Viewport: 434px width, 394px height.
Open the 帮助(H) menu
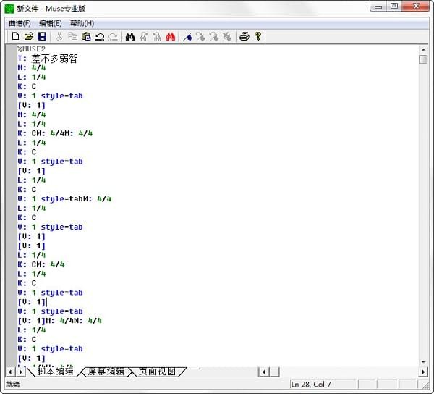coord(82,23)
